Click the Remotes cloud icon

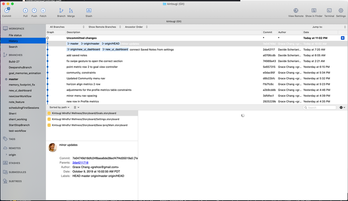5,148
